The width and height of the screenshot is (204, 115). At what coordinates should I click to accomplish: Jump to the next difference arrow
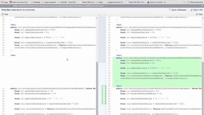[x=105, y=14]
